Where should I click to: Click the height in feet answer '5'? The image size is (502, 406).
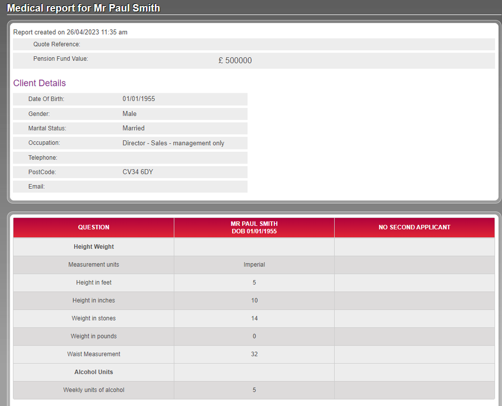pyautogui.click(x=254, y=283)
